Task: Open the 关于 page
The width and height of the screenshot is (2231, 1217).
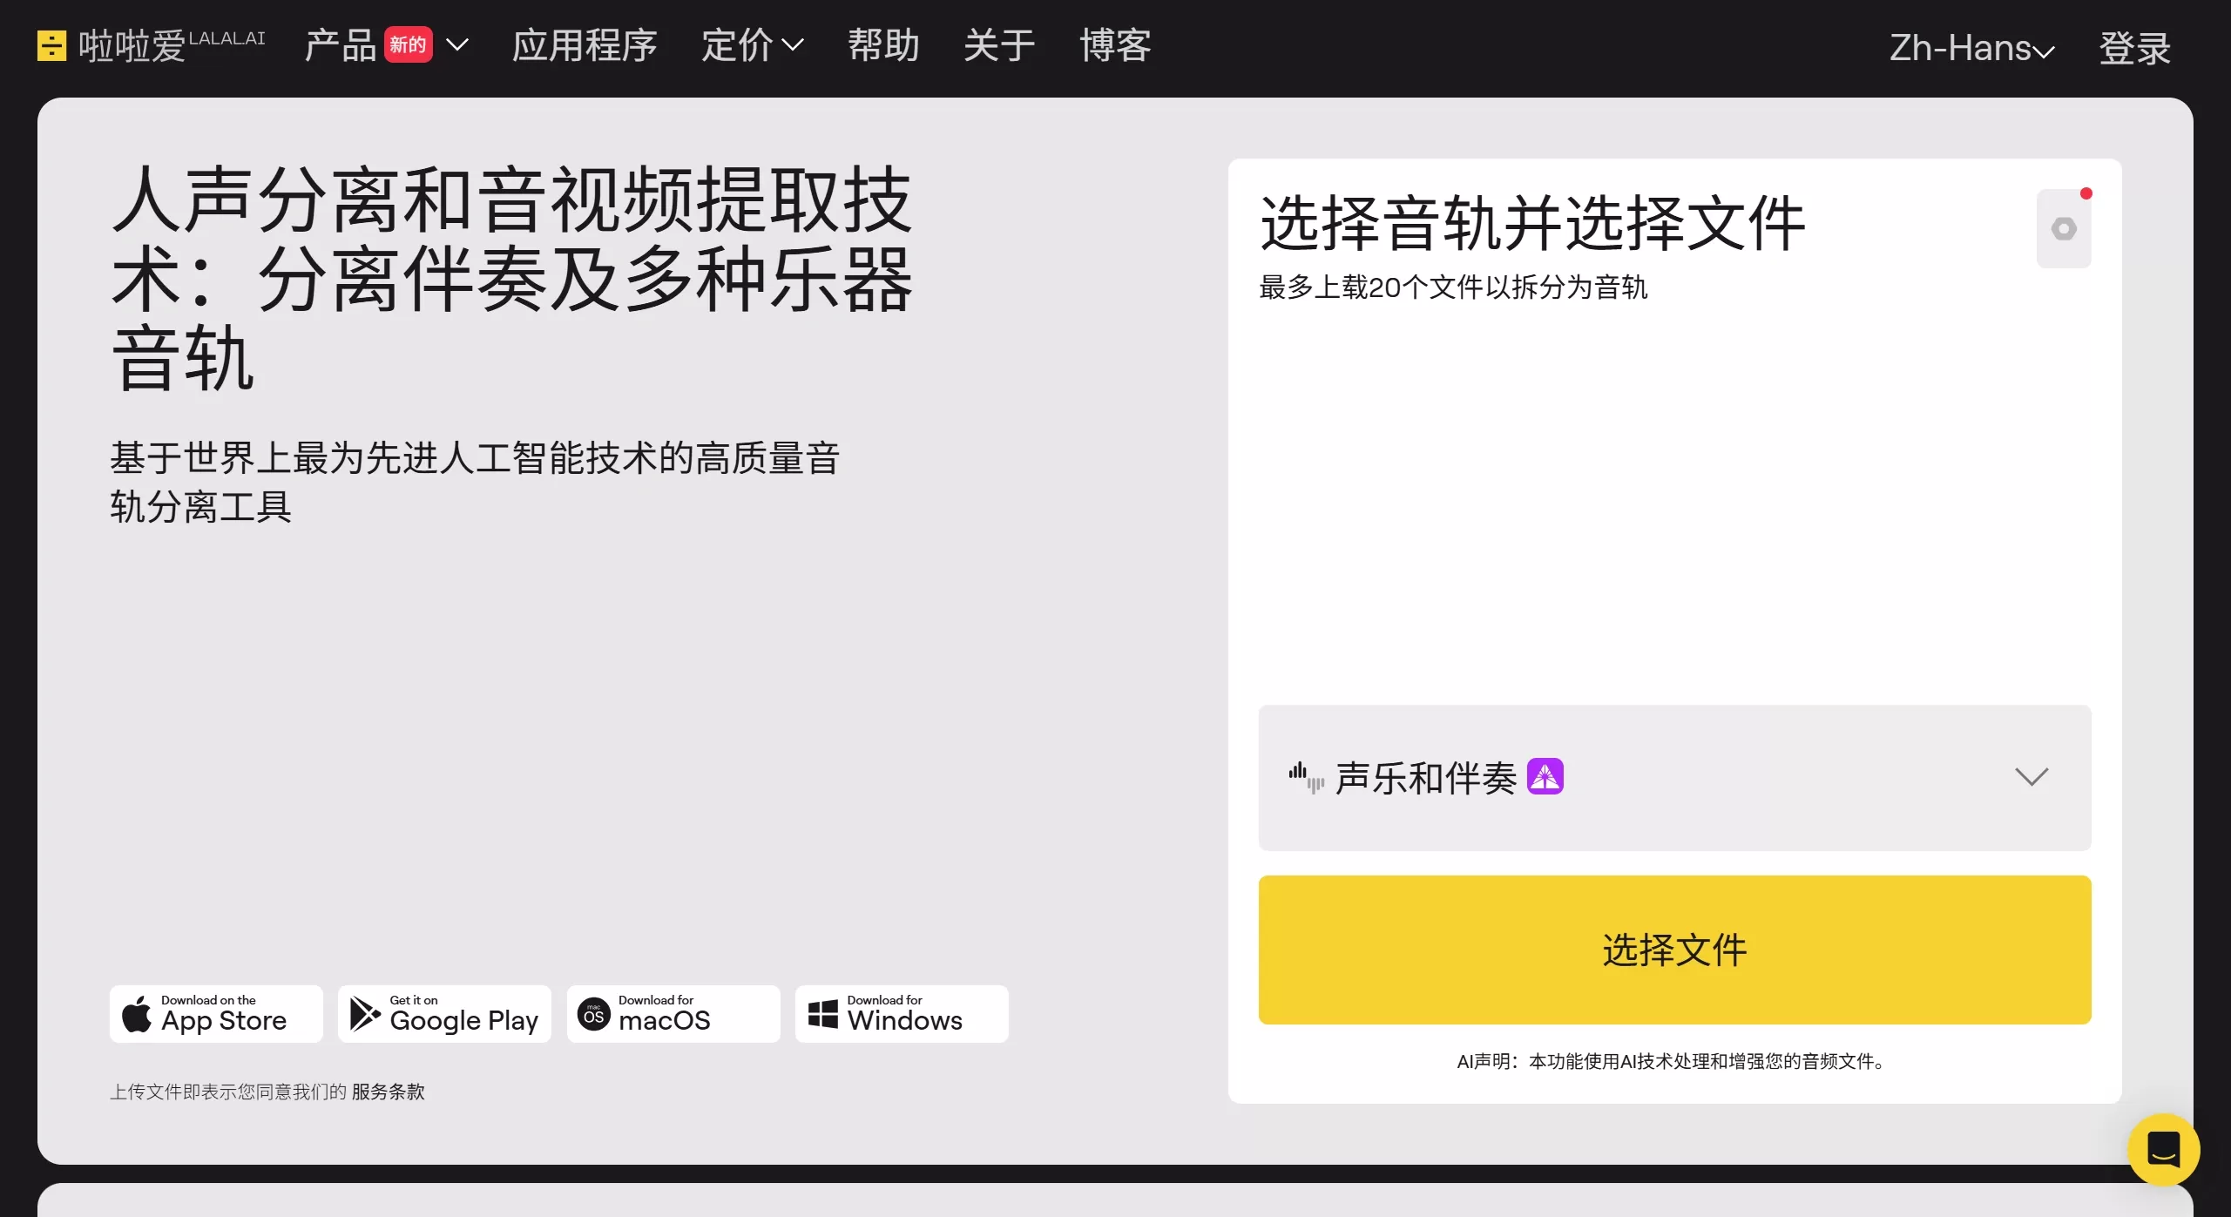Action: [997, 44]
